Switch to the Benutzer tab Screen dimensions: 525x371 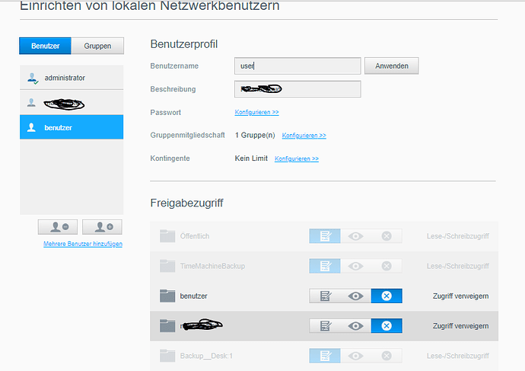[45, 46]
